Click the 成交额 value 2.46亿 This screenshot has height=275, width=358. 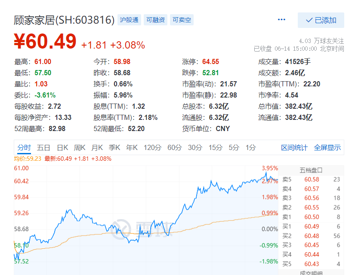(x=295, y=73)
